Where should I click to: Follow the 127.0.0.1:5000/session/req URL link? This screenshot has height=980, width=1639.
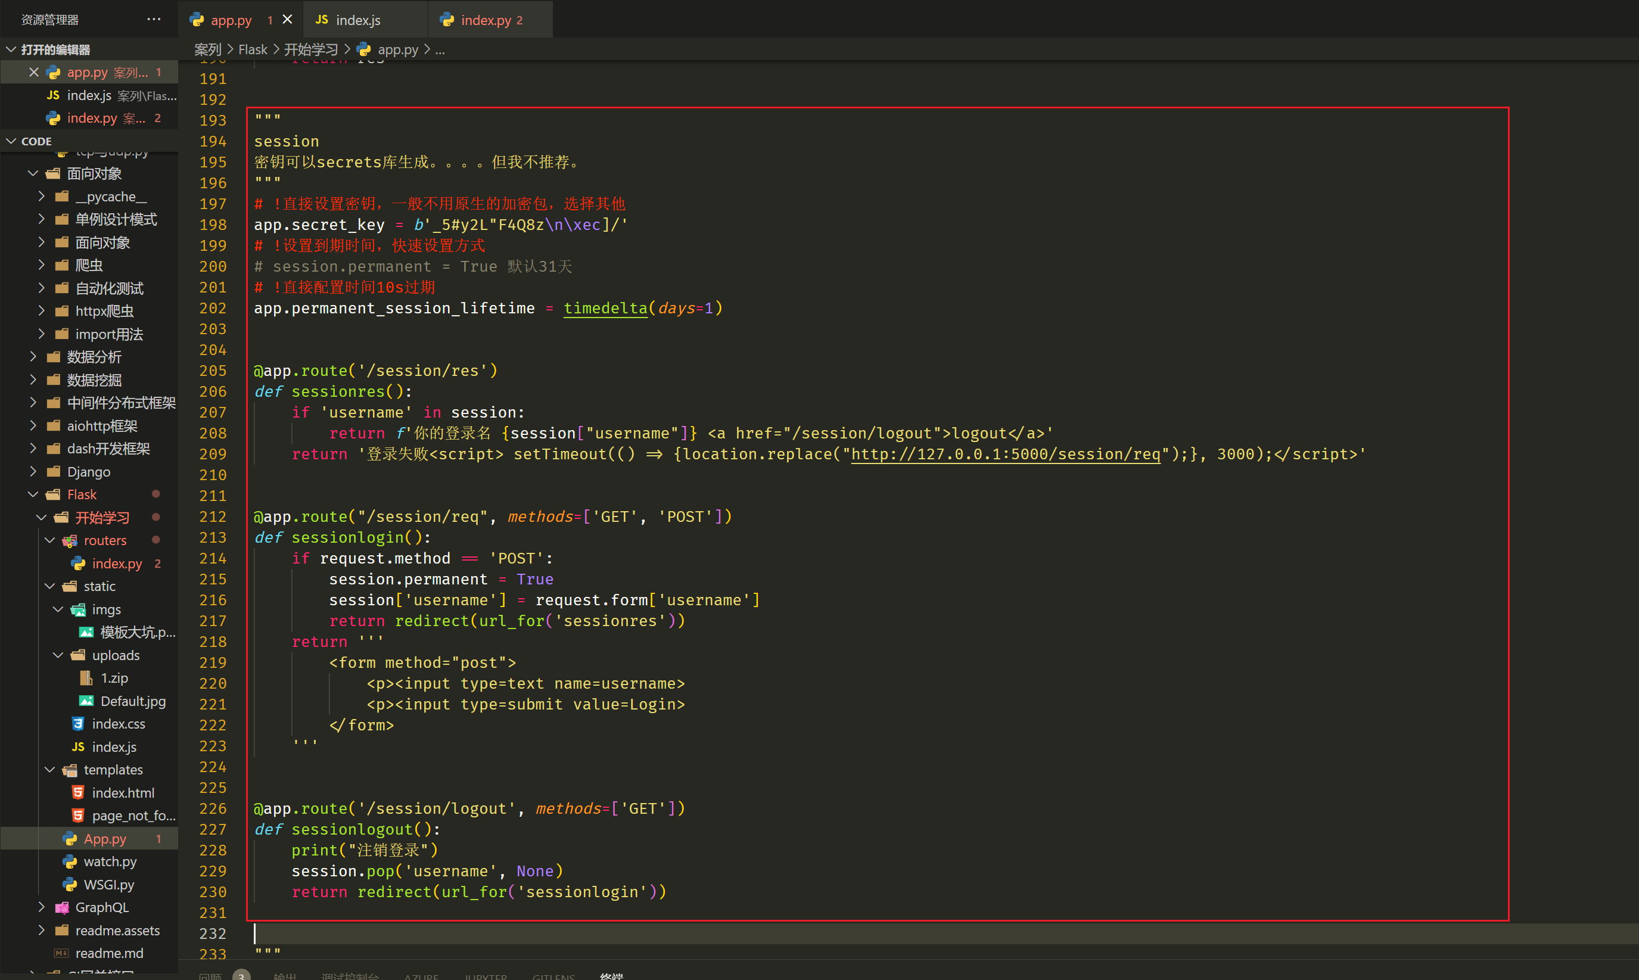(x=1005, y=455)
